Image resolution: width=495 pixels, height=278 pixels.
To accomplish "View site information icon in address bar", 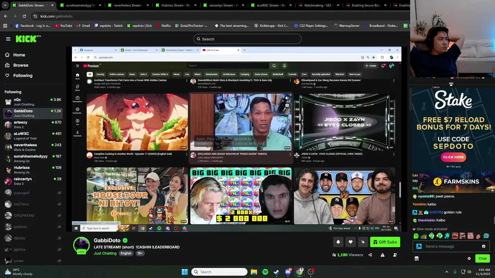I will [x=35, y=16].
